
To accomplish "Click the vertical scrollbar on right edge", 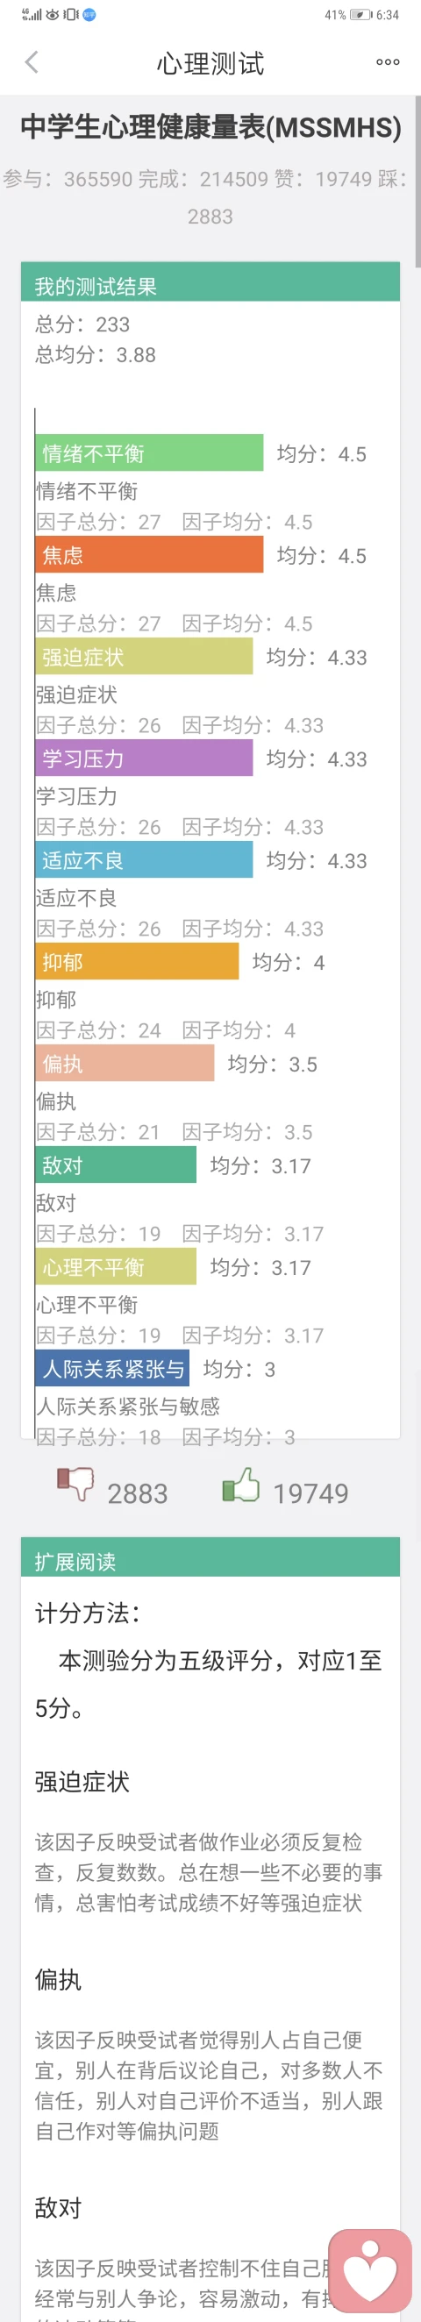I will point(417,181).
